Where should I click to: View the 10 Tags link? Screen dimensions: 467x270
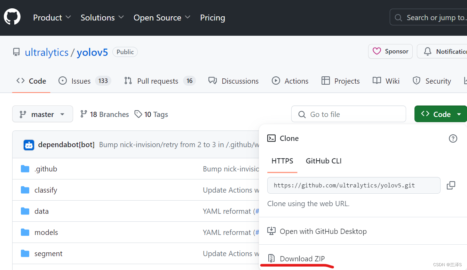[x=151, y=114]
